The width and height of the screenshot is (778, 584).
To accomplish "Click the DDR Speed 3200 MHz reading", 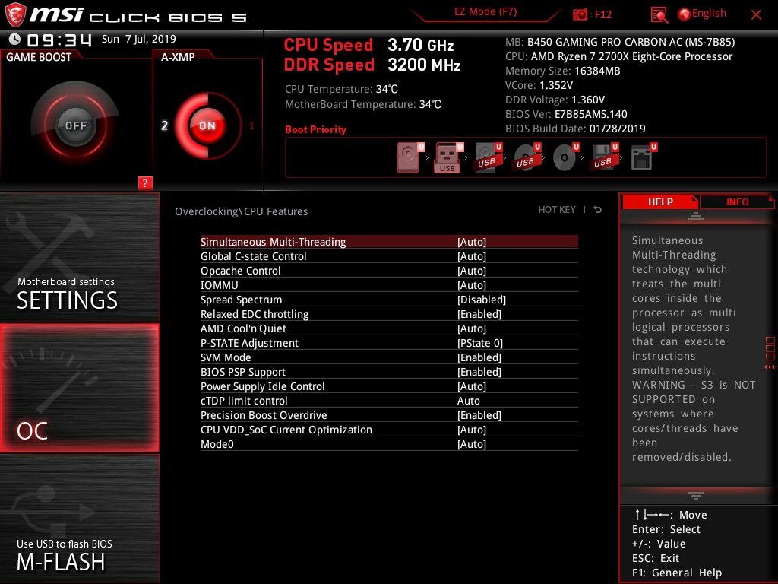I will click(372, 65).
